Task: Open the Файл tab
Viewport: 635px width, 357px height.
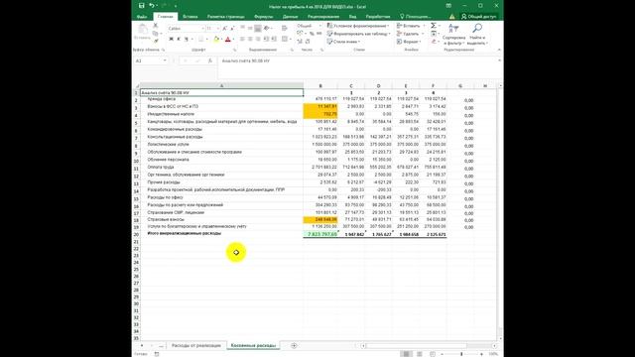Action: coord(142,17)
